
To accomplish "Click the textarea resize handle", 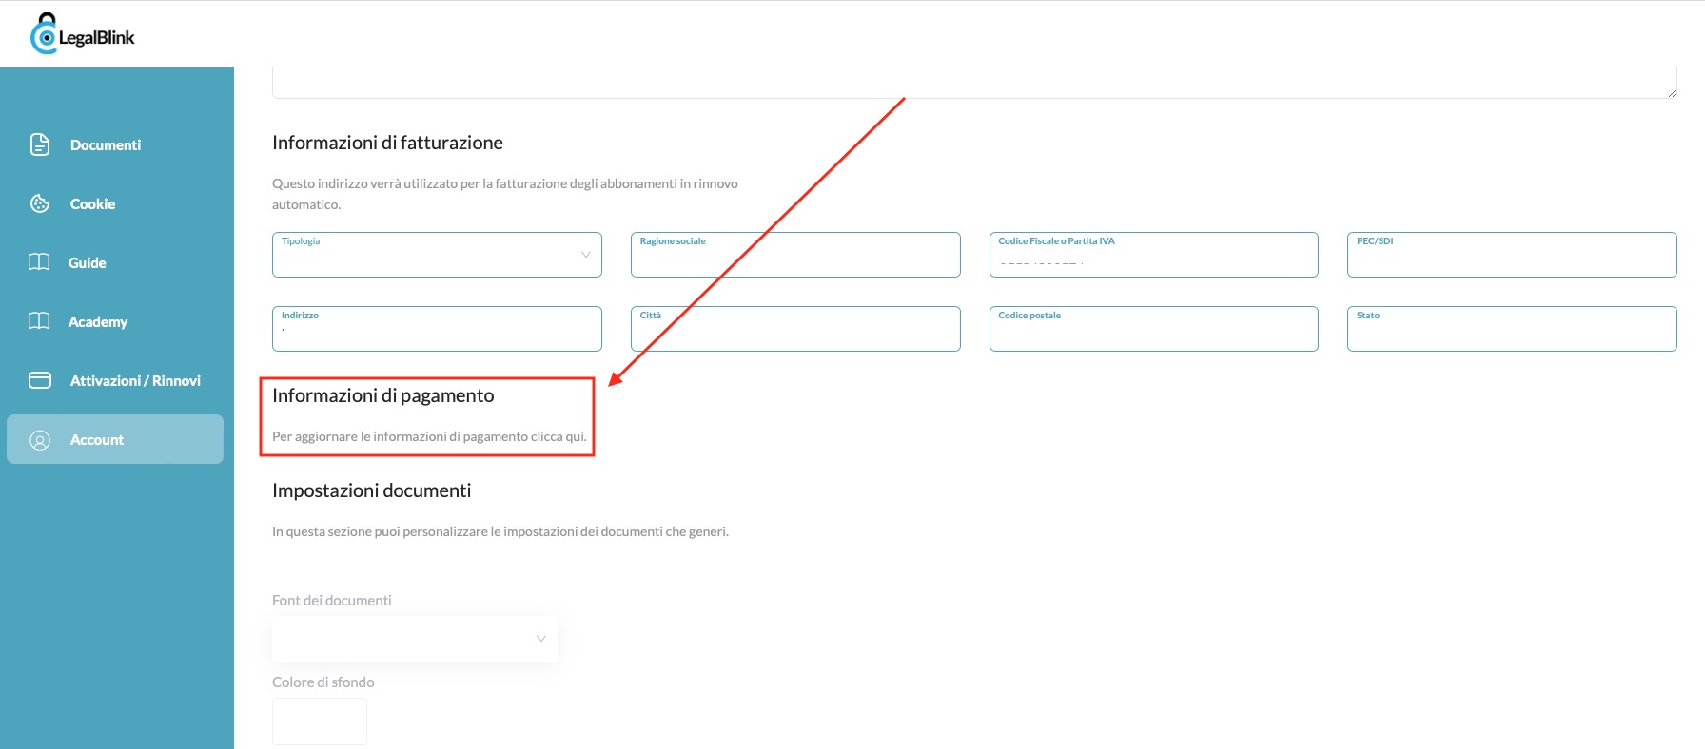I will coord(1671,92).
